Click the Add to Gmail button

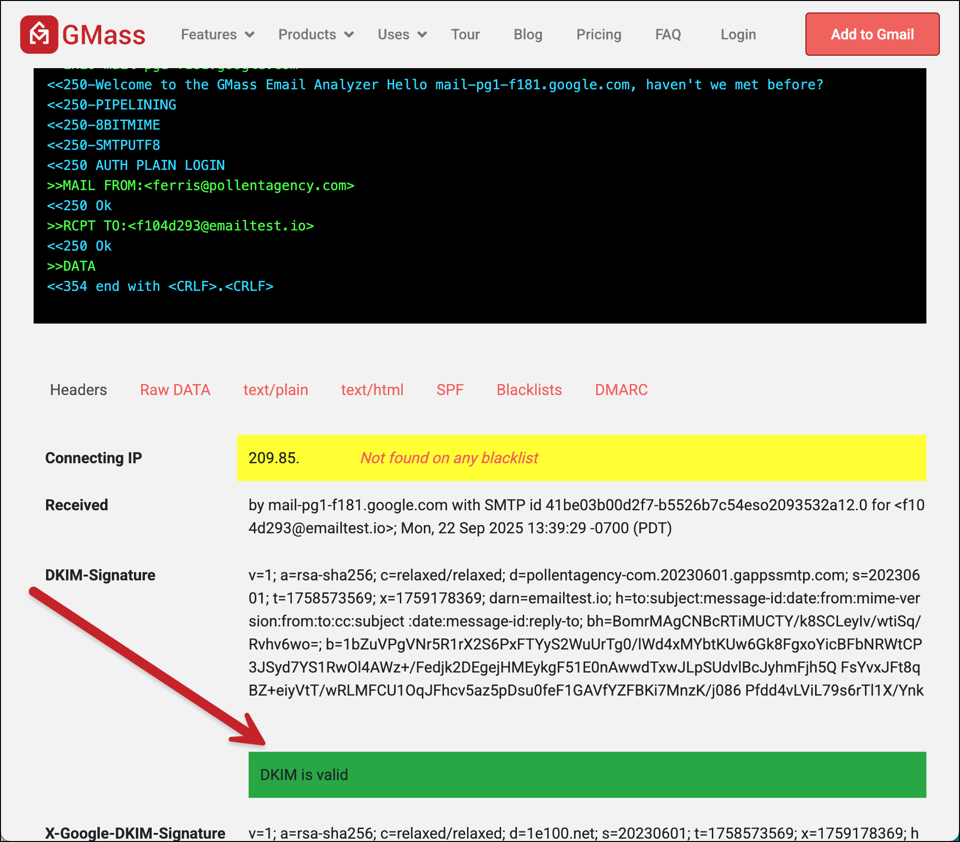point(872,34)
